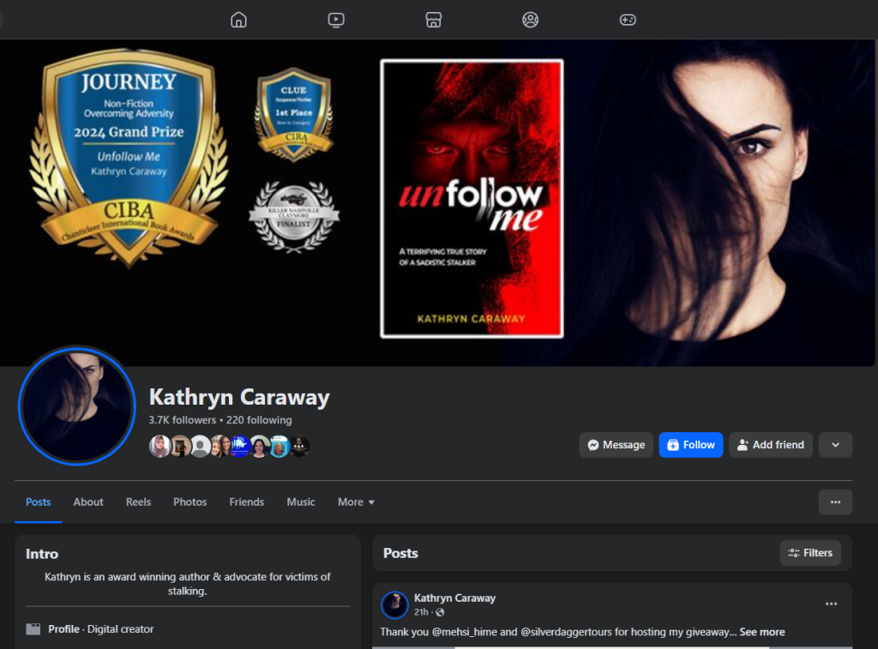Open the Marketplace storefront icon
Screen dimensions: 878x649
tap(434, 20)
